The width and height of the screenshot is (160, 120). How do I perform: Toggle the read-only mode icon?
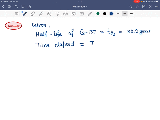[x=16, y=14]
